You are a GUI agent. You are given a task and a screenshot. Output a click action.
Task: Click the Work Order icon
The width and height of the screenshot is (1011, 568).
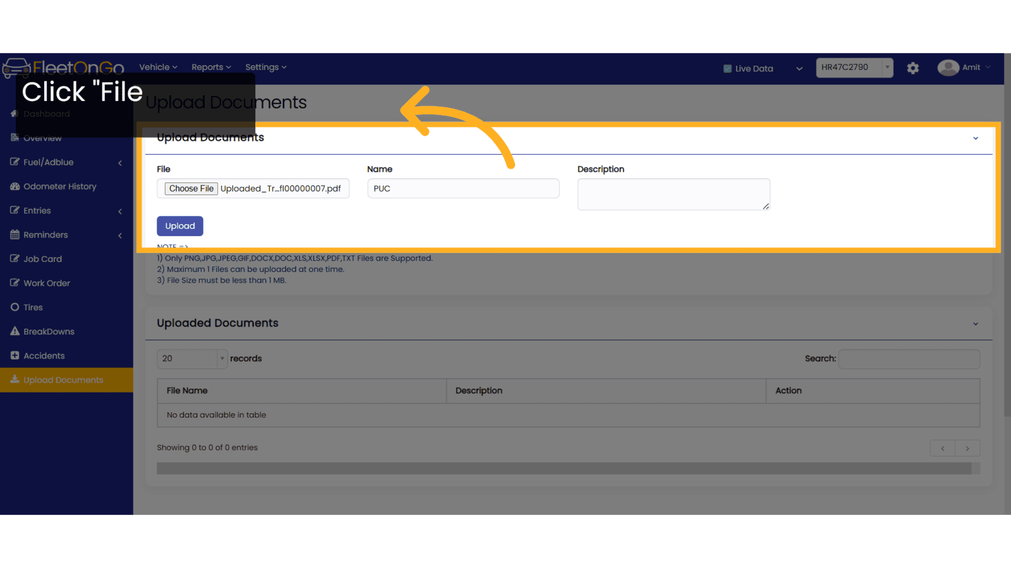[x=15, y=283]
